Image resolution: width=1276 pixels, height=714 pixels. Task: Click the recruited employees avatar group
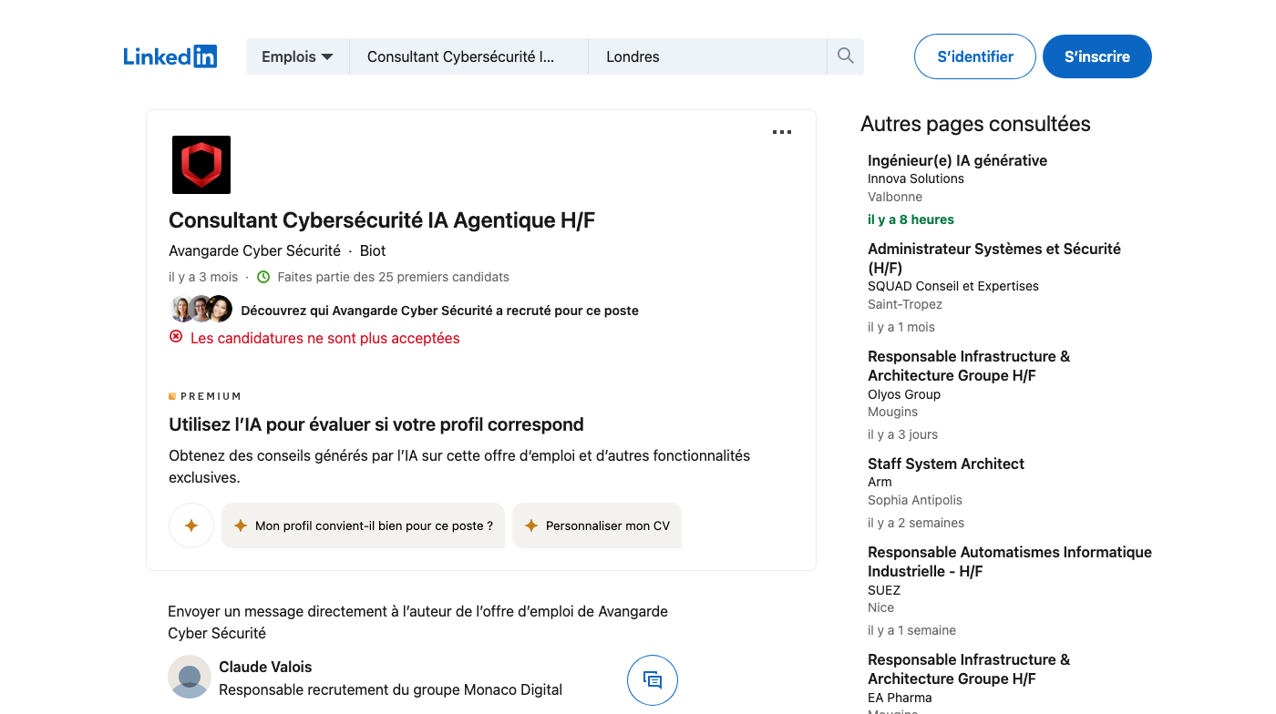tap(201, 310)
